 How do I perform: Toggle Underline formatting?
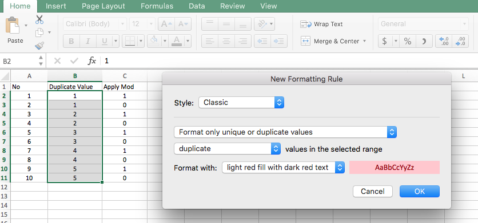(x=104, y=42)
